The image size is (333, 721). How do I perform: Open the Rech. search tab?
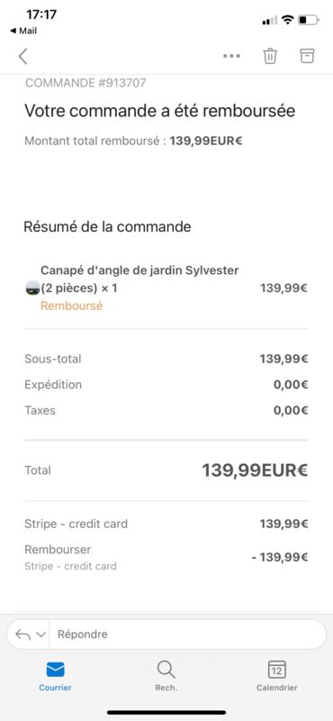point(166,676)
